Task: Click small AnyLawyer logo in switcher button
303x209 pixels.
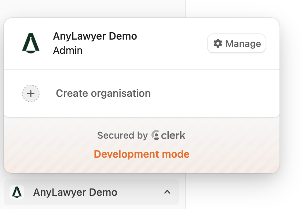Action: 17,192
